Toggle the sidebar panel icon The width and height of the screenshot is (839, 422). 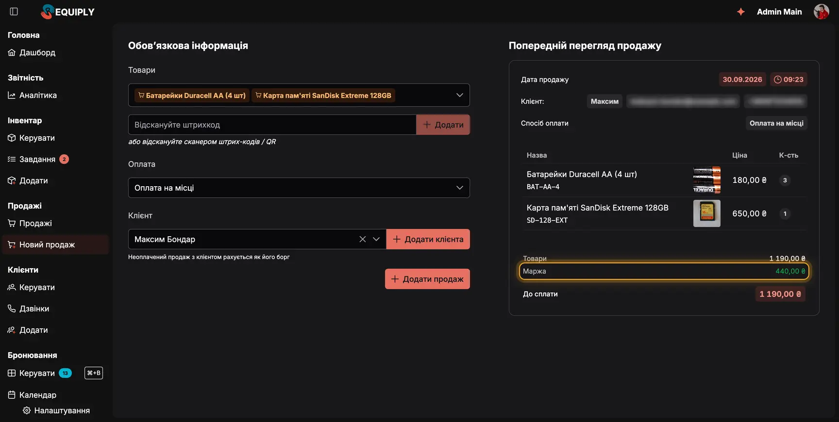click(14, 12)
